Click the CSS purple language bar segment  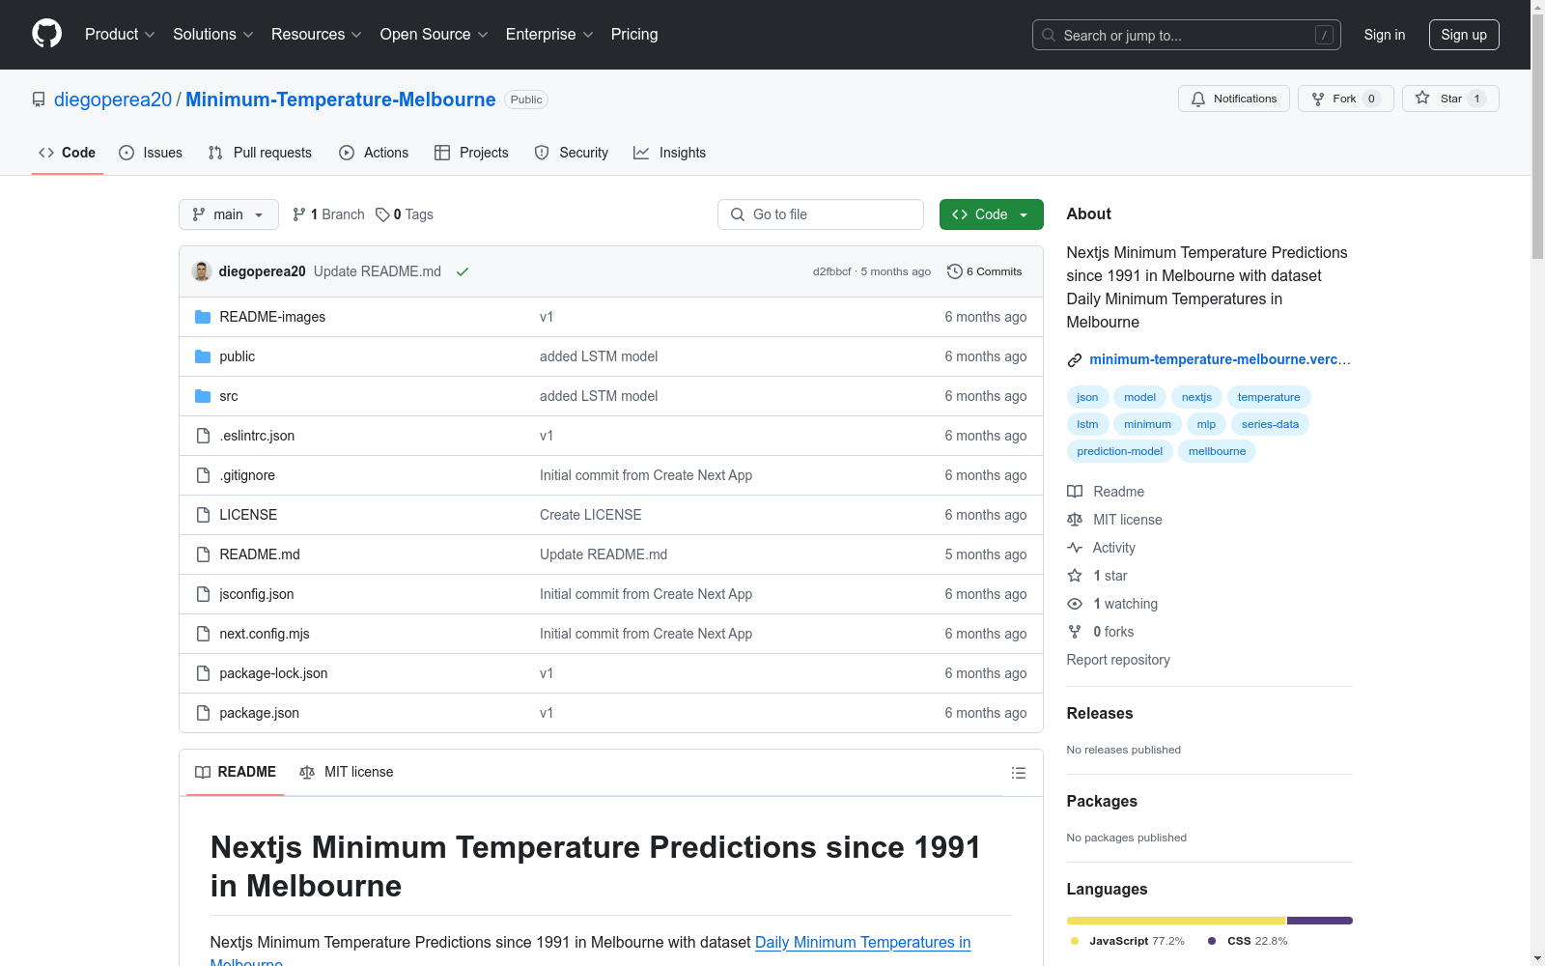coord(1320,921)
